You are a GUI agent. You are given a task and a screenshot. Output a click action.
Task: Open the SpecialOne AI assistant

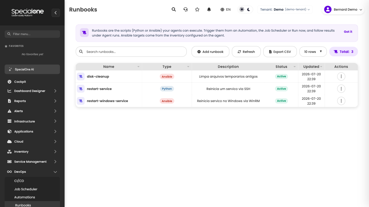click(32, 69)
